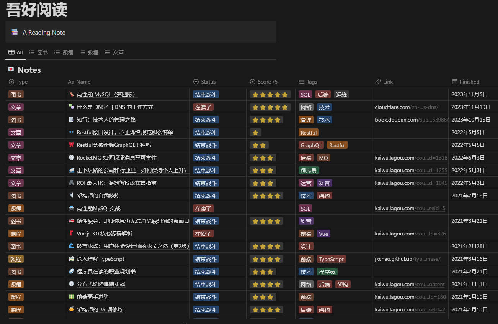Click the TypeScript tag
This screenshot has width=498, height=324.
331,259
